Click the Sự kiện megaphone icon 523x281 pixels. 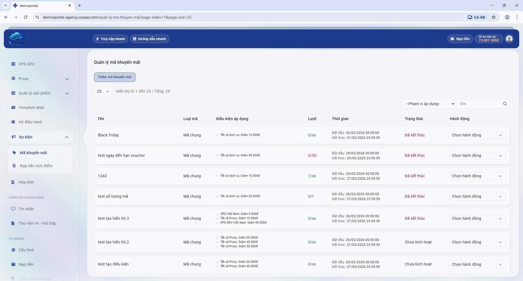tap(13, 137)
